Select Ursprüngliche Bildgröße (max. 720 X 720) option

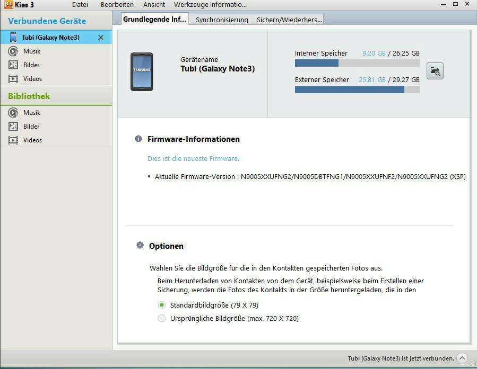(162, 318)
